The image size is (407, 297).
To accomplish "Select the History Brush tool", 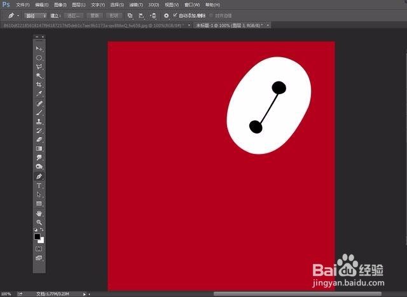I will (39, 130).
